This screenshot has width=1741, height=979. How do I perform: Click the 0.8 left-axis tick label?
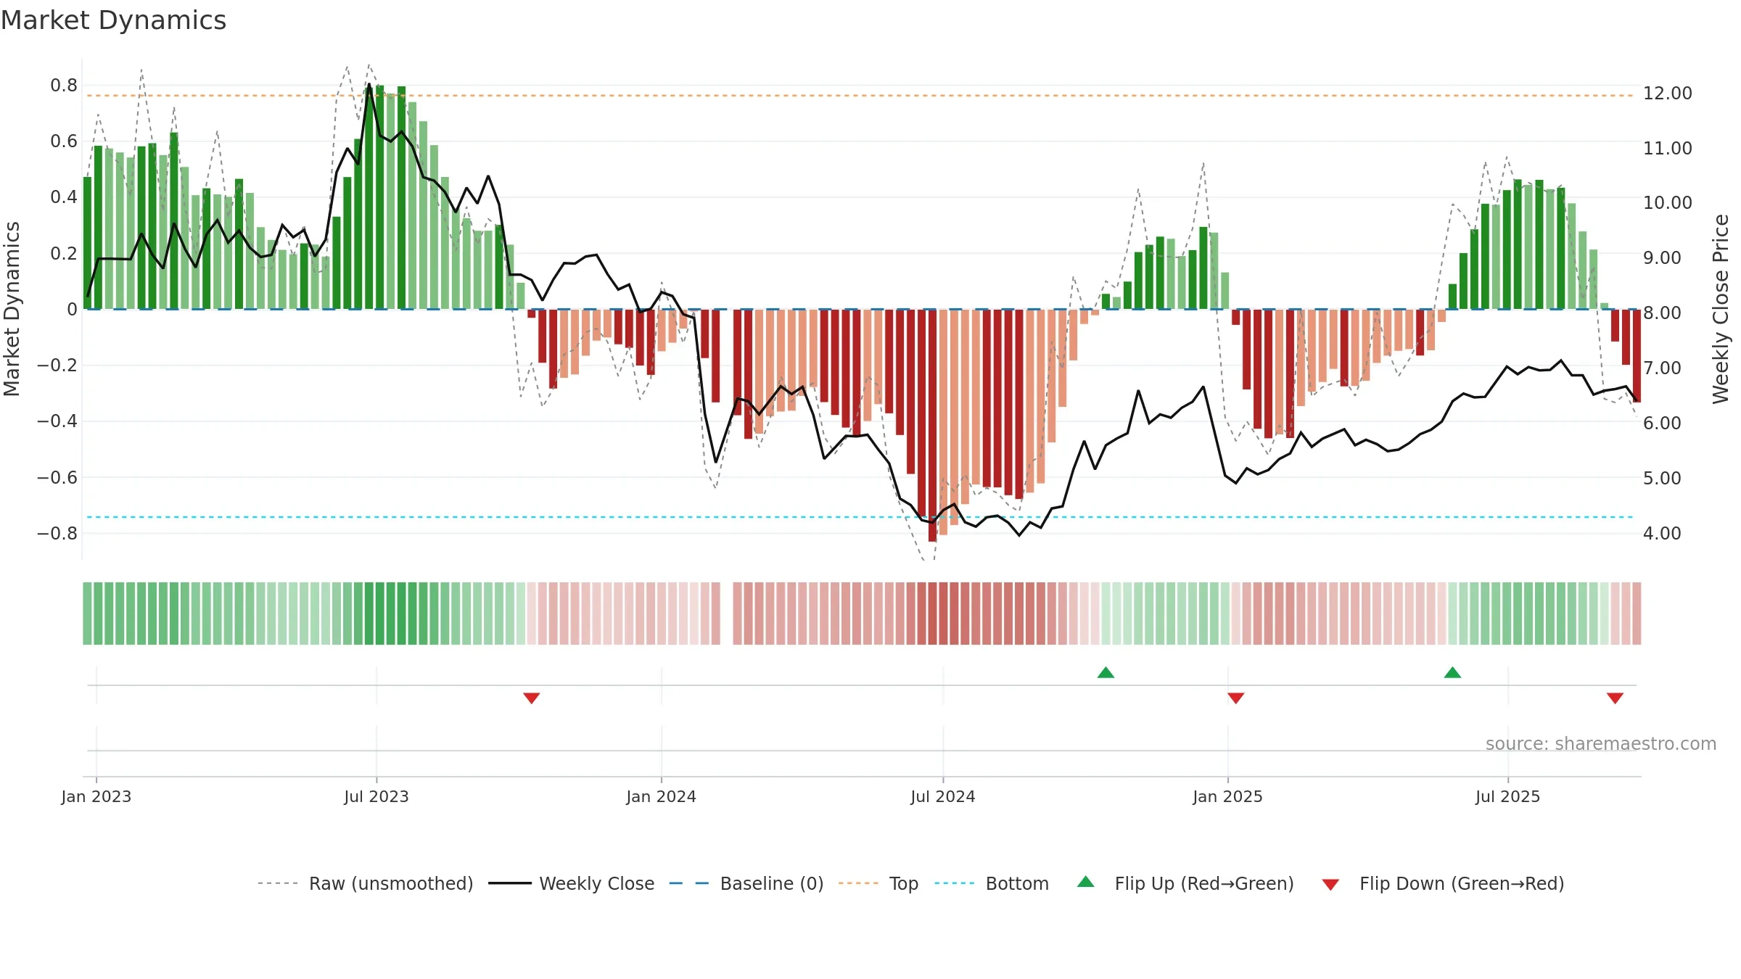(64, 85)
